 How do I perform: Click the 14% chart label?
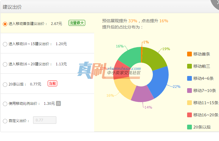click(148, 107)
